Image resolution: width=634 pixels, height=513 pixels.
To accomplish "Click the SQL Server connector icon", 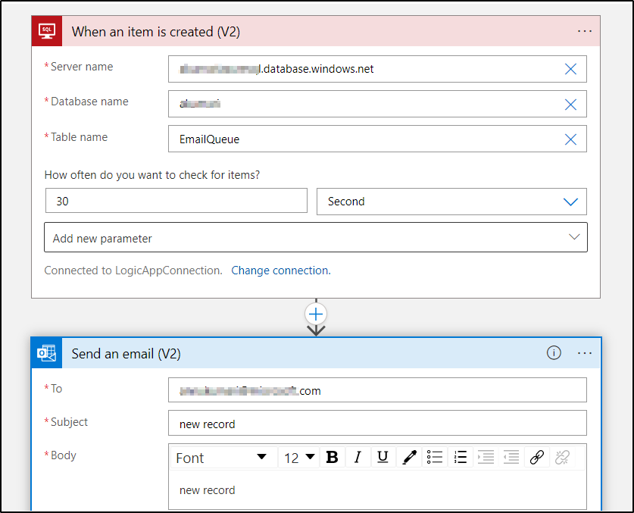I will [x=46, y=31].
